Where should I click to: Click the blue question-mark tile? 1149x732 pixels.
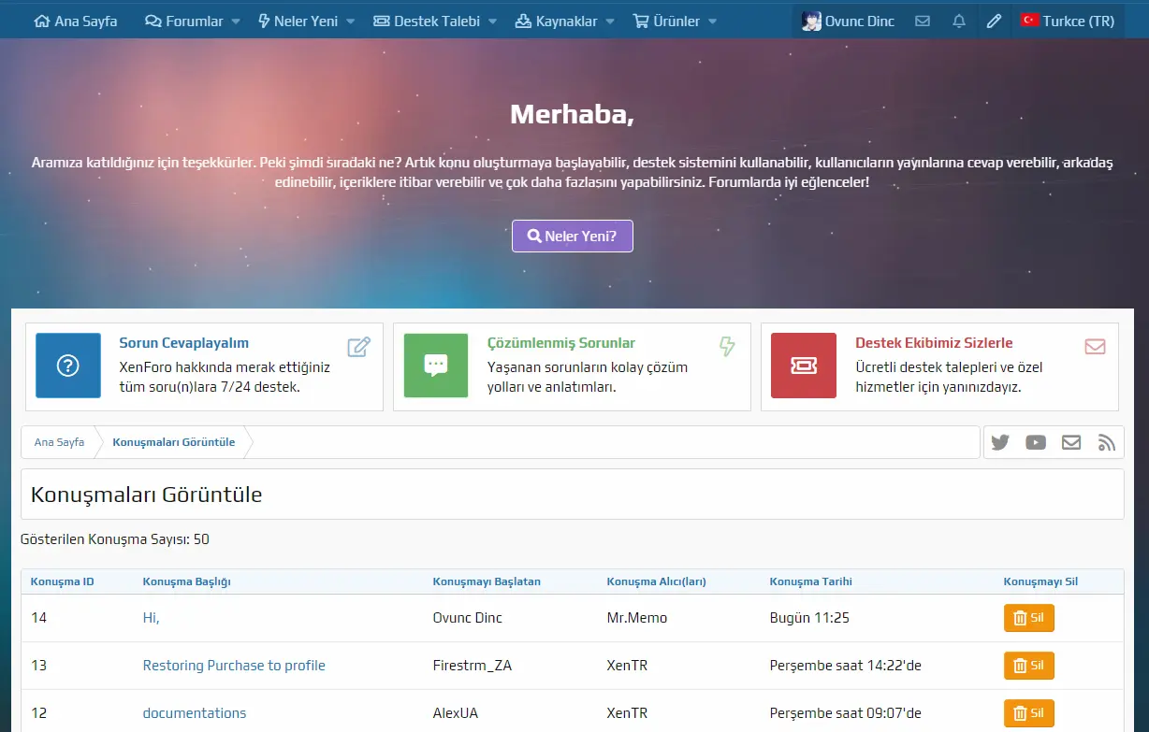68,366
